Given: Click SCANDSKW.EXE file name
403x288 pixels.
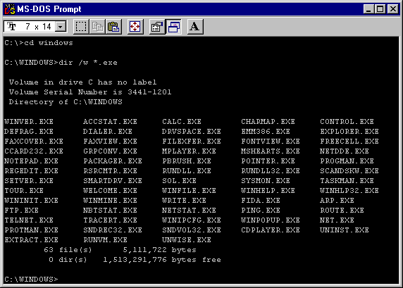Looking at the screenshot, I should click(x=349, y=171).
